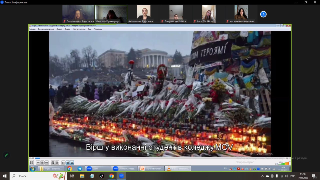Show next Zoom participants with arrow
The width and height of the screenshot is (320, 180).
(263, 14)
